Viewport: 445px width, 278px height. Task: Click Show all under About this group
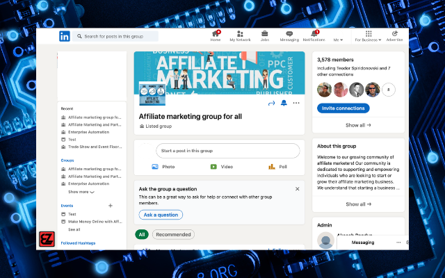tap(358, 204)
